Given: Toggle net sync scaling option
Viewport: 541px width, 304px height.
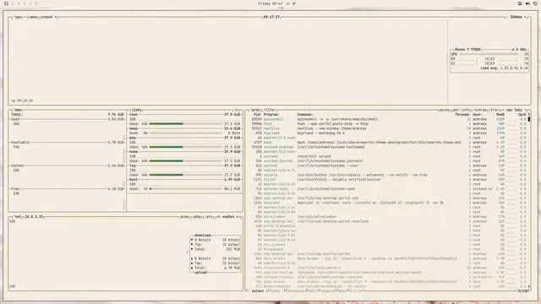Looking at the screenshot, I should [184, 217].
